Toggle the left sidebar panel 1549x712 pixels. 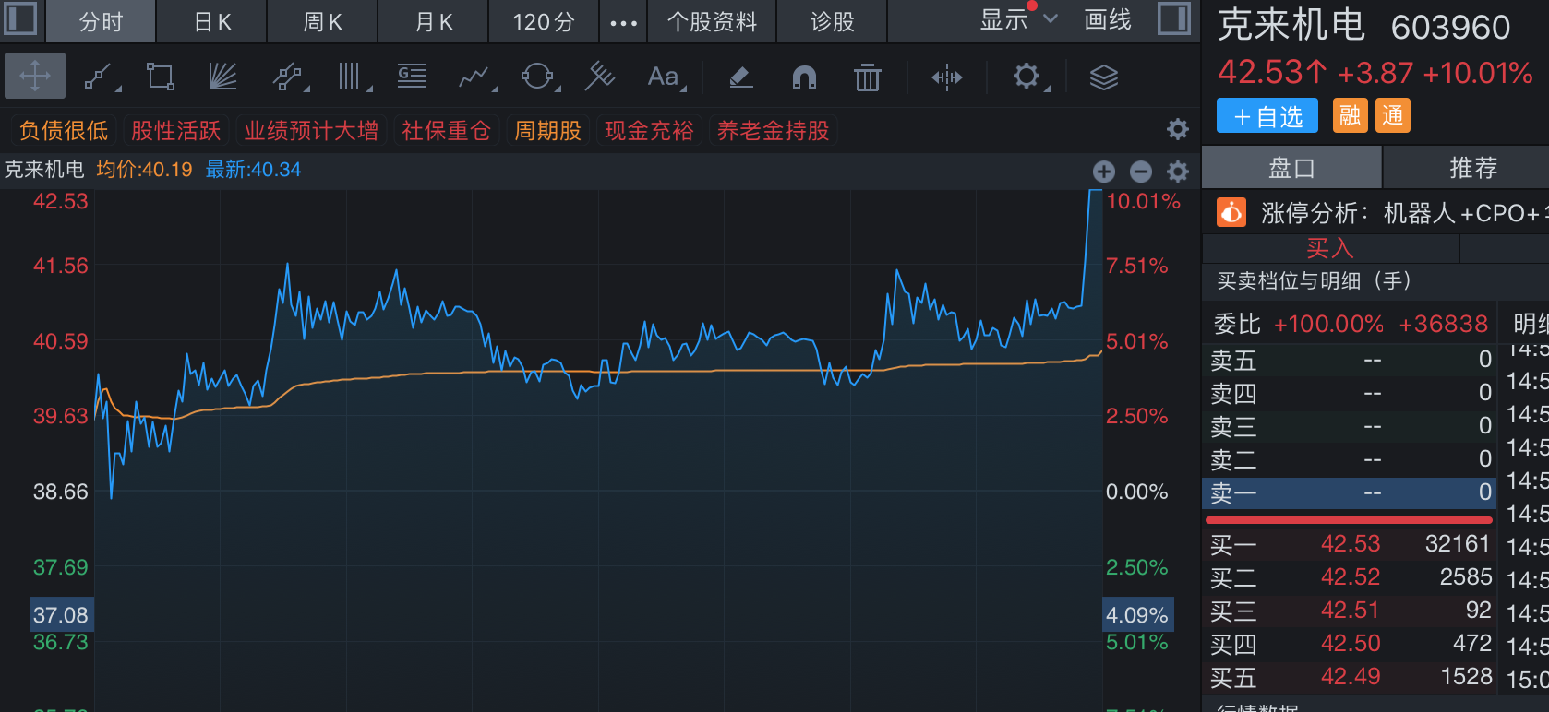[x=21, y=19]
